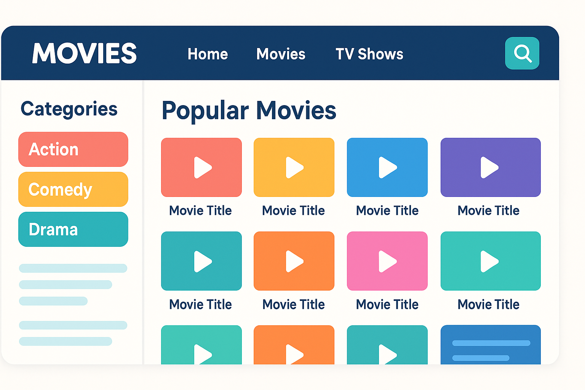This screenshot has height=390, width=585.
Task: Select the Action category button
Action: [x=73, y=149]
